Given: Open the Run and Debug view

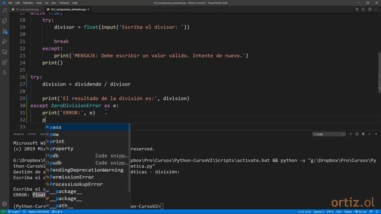Looking at the screenshot, I should [5, 42].
